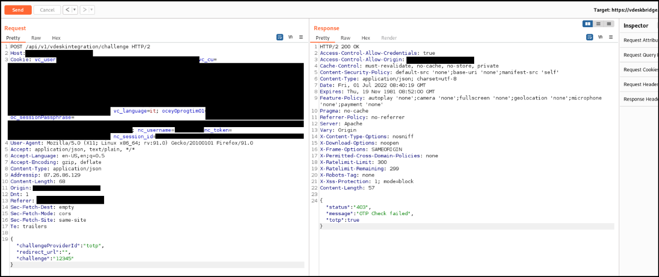The image size is (659, 277).
Task: Click the POST /api/v1/vdeskintegration/challenge request line
Action: (80, 46)
